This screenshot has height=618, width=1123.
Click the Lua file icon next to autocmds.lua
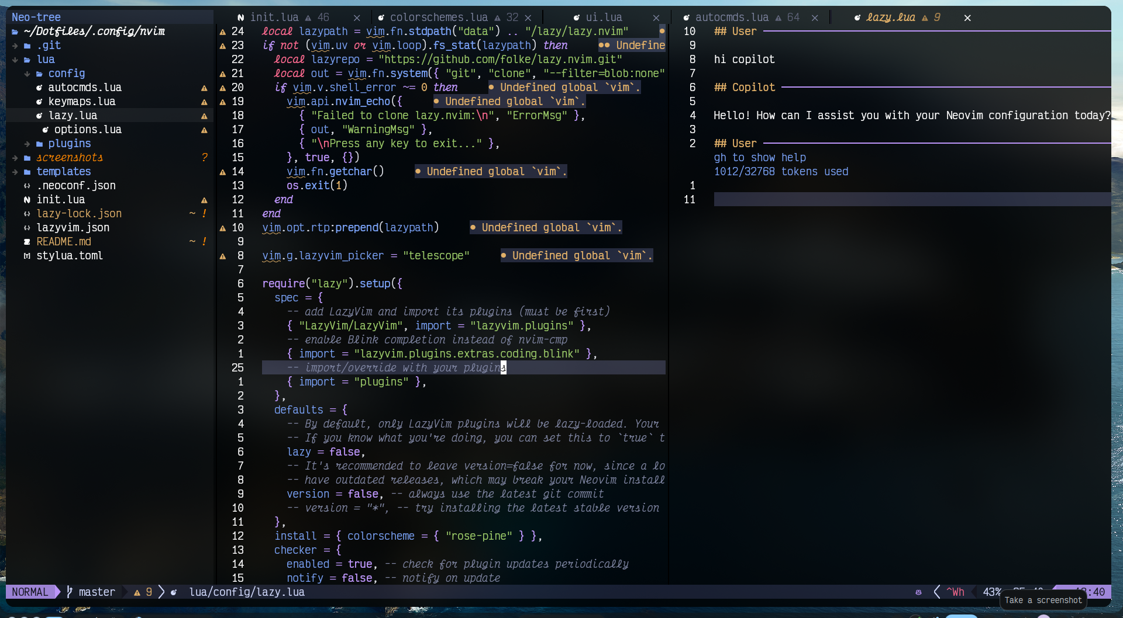coord(39,88)
